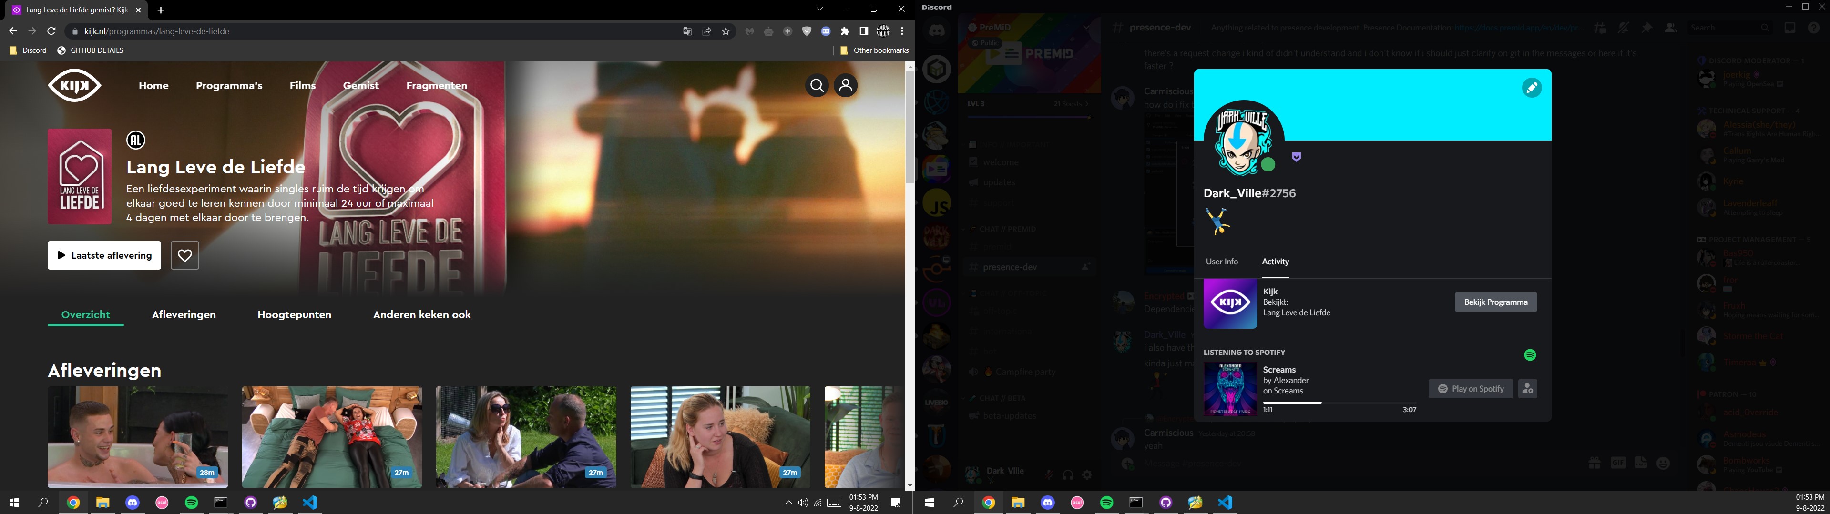Toggle microphone mute in Discord user panel
Viewport: 1830px width, 514px height.
(1049, 475)
